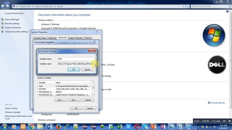This screenshot has width=232, height=130.
Task: Open Skype from the taskbar
Action: [146, 127]
